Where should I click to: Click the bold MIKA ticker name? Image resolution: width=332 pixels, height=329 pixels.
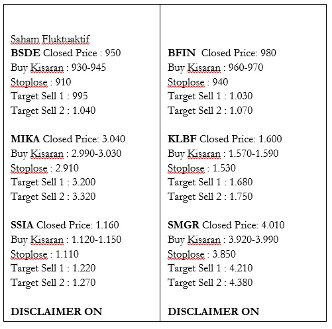[x=25, y=139]
